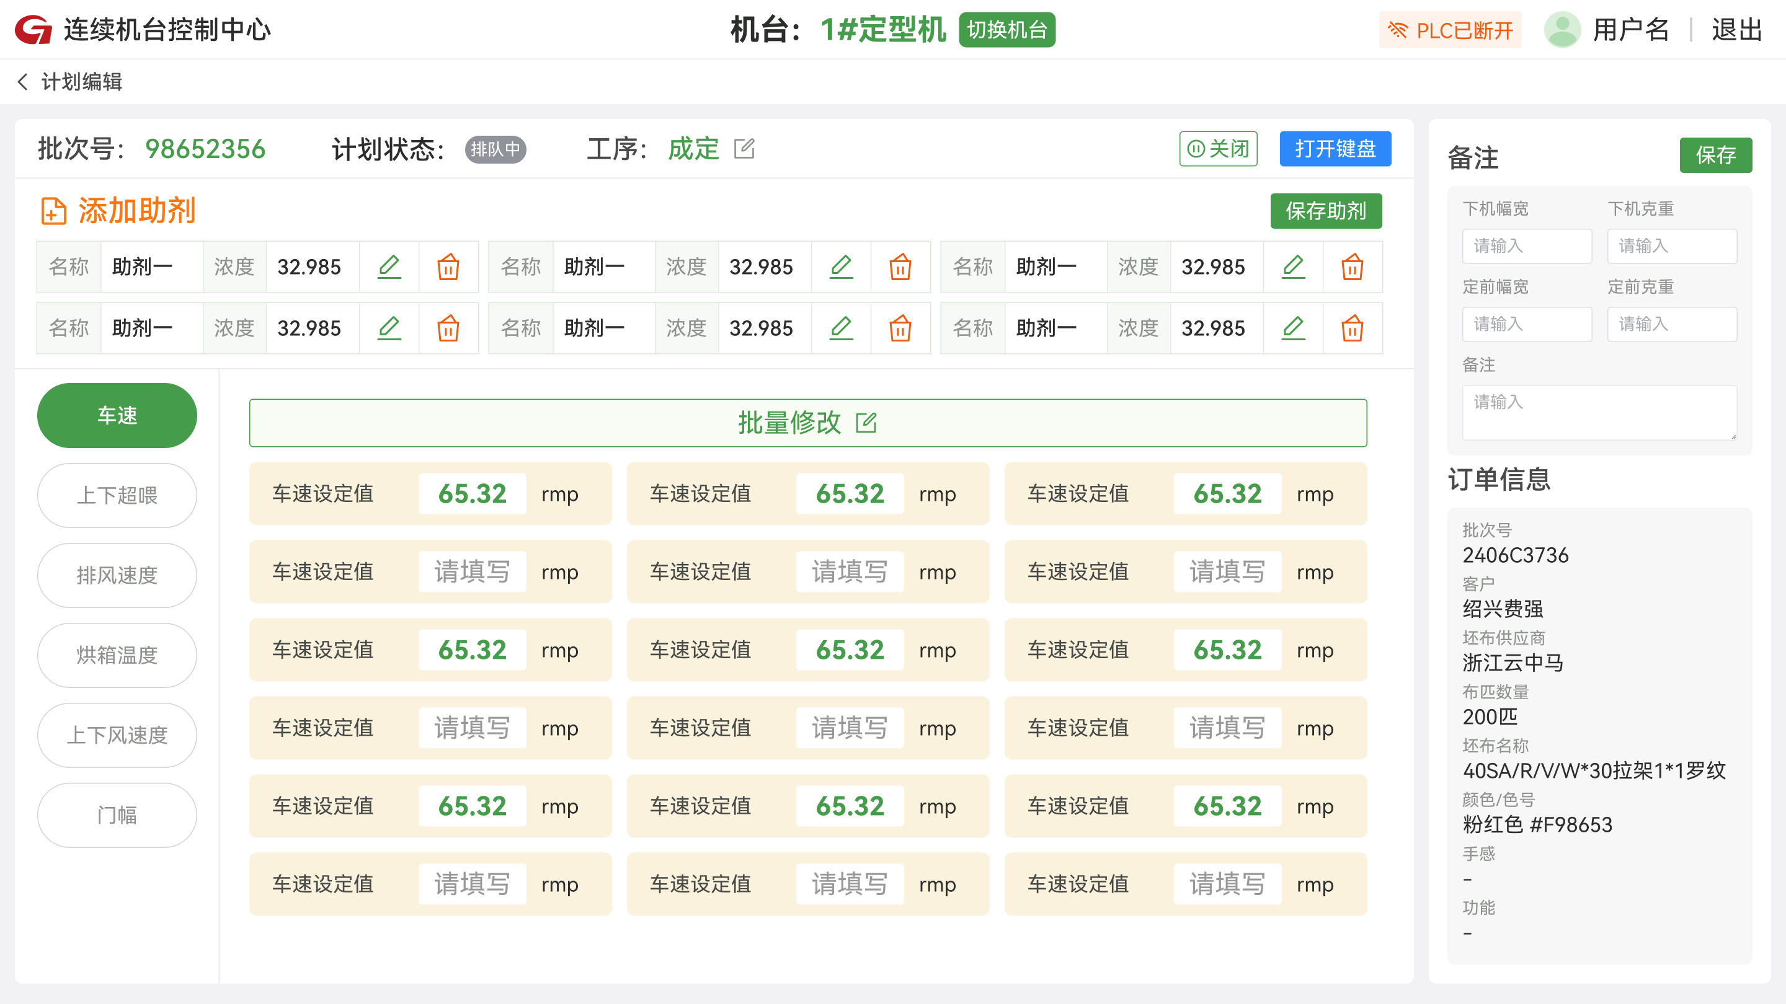Click the edit icon in 批量修改 bar
This screenshot has width=1786, height=1004.
tap(867, 422)
